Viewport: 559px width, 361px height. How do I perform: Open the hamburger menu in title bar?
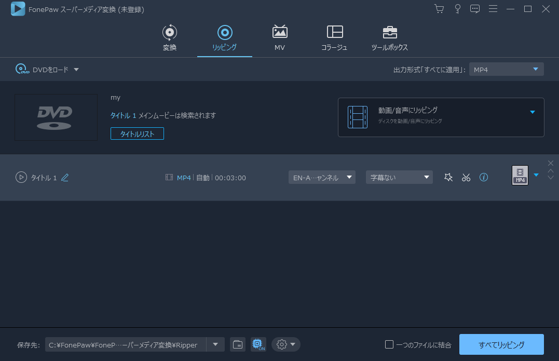point(493,8)
